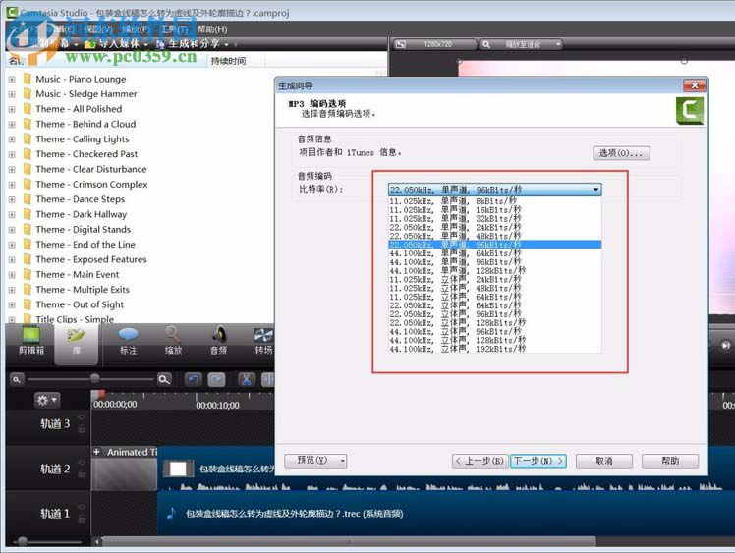Adjust the timeline zoom slider handle
The width and height of the screenshot is (735, 553).
[95, 379]
